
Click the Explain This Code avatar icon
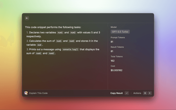click(26, 93)
